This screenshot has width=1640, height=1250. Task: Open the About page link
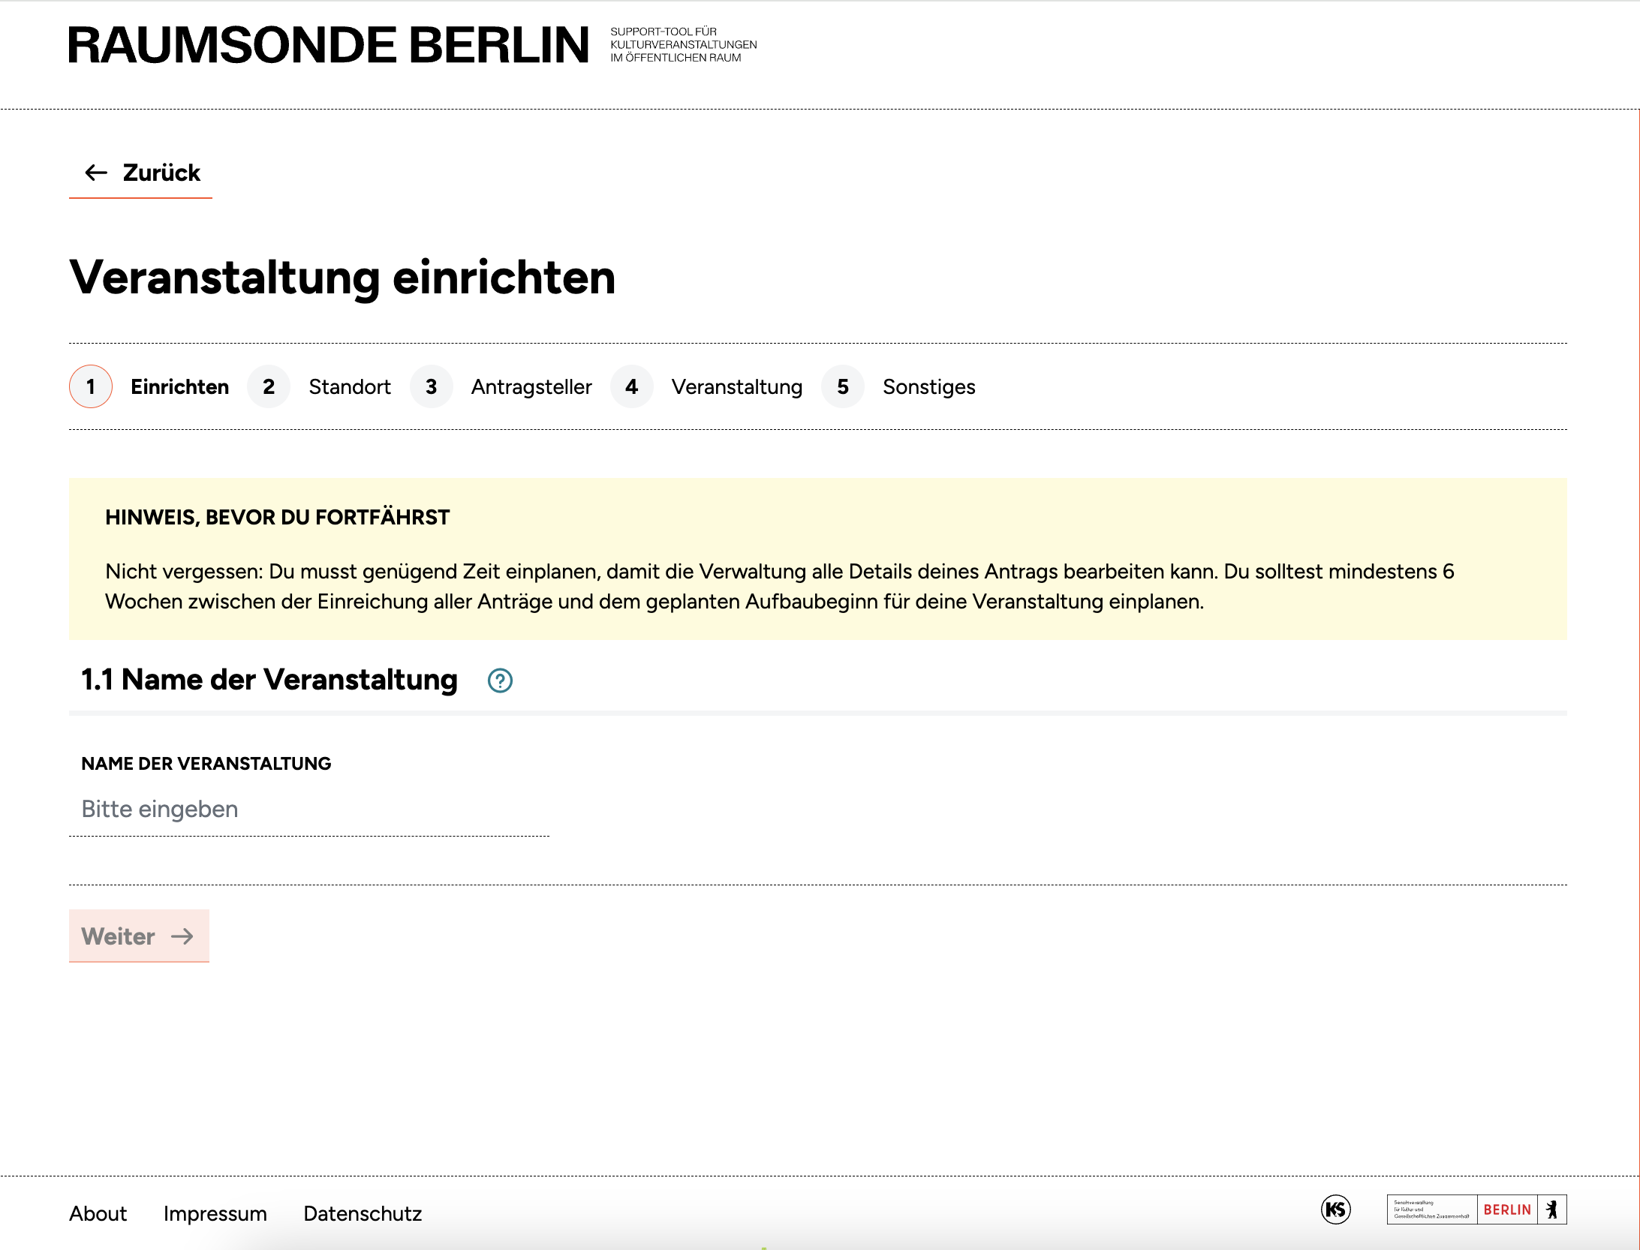[x=98, y=1213]
